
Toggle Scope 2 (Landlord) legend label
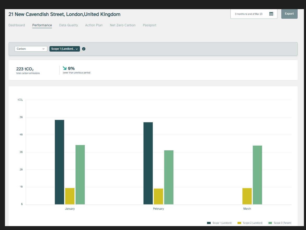(253, 223)
